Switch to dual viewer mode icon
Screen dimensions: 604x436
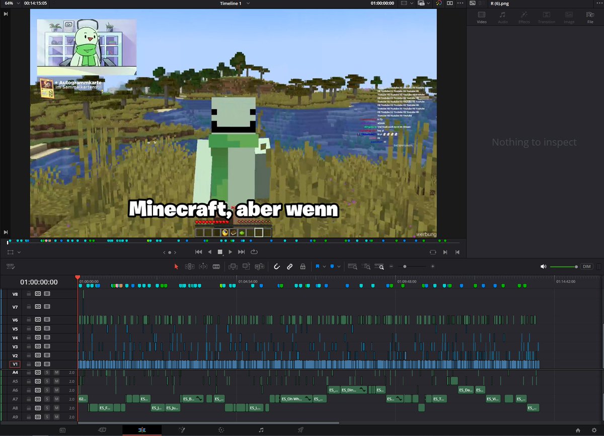449,3
